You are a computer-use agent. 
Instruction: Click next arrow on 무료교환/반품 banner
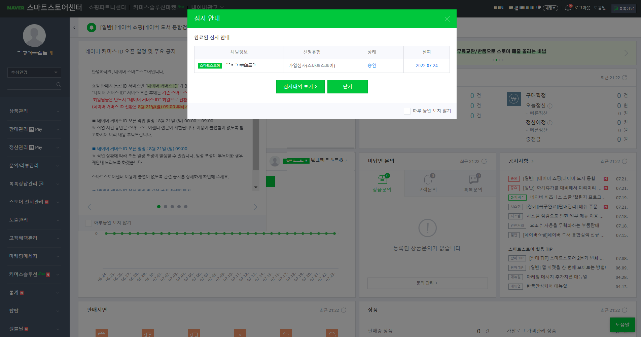pyautogui.click(x=626, y=53)
